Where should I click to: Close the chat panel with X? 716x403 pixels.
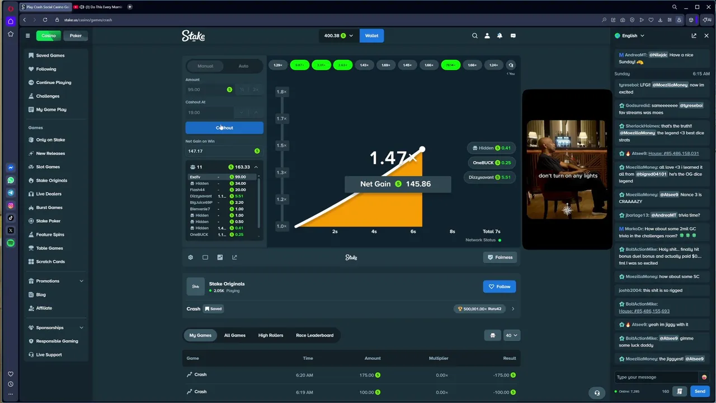706,36
